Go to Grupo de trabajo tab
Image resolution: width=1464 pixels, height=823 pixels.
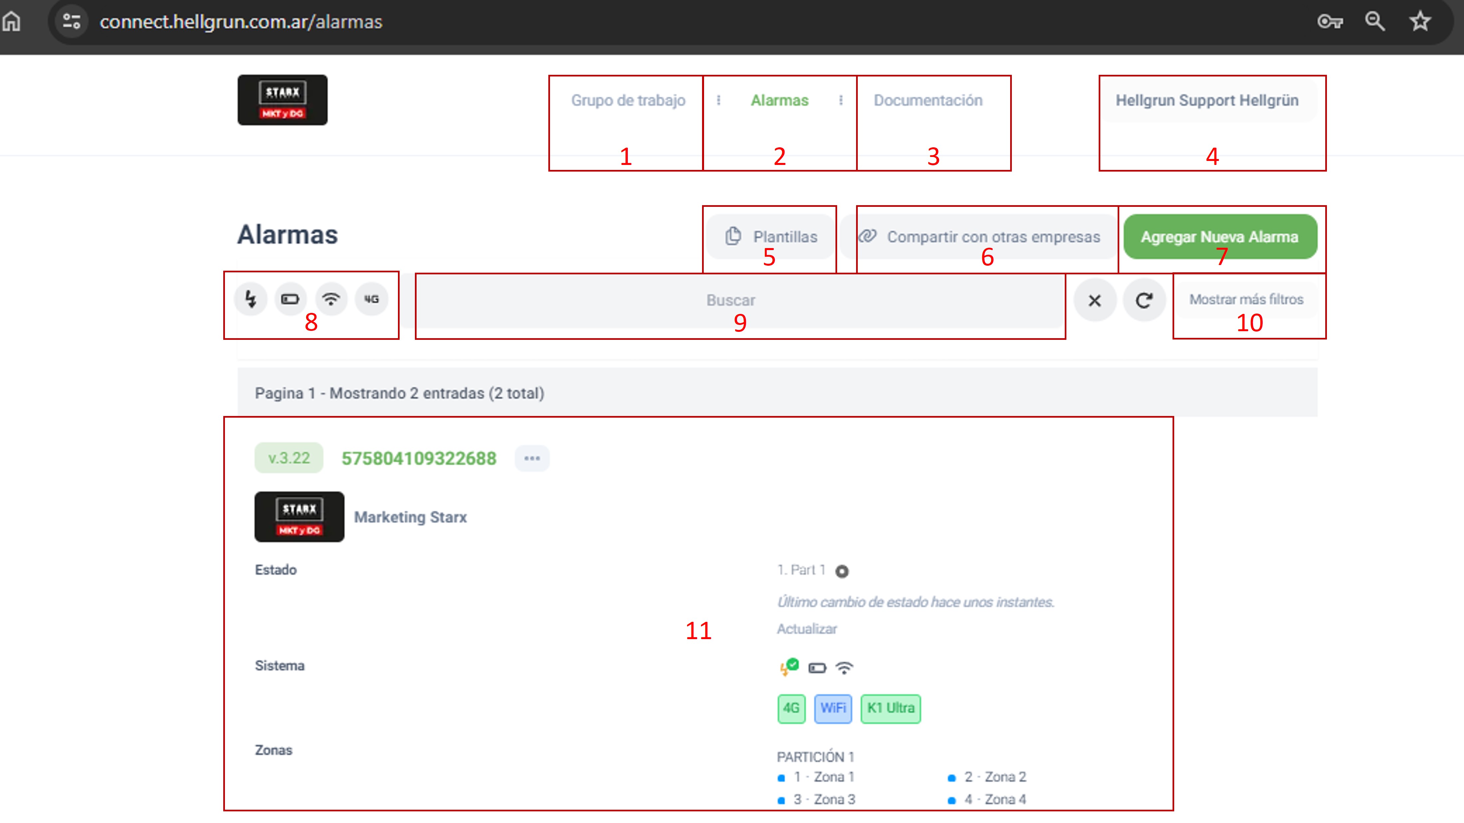click(628, 100)
